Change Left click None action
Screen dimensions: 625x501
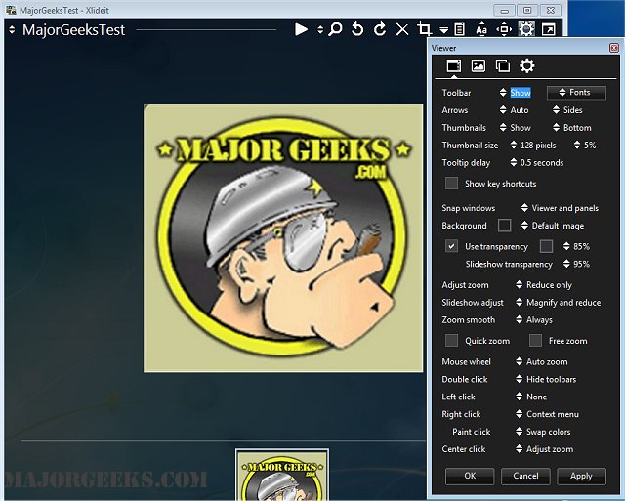pyautogui.click(x=531, y=397)
